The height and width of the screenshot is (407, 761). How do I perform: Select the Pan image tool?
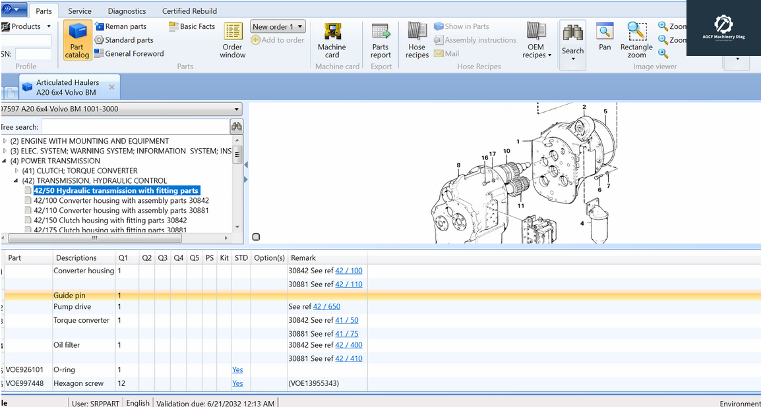[x=605, y=37]
